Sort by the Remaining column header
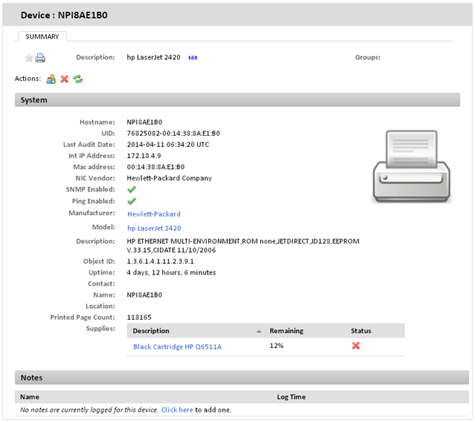The width and height of the screenshot is (475, 422). click(286, 331)
